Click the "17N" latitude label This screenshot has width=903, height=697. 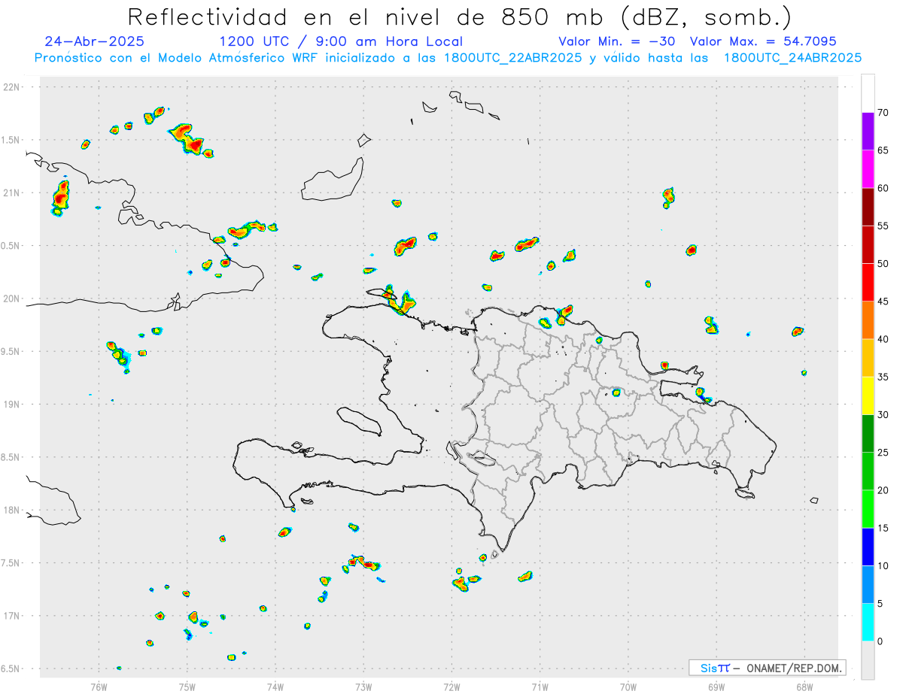[12, 617]
